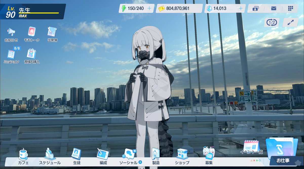The width and height of the screenshot is (304, 169).
Task: Open the grid menu icon
Action: click(290, 8)
